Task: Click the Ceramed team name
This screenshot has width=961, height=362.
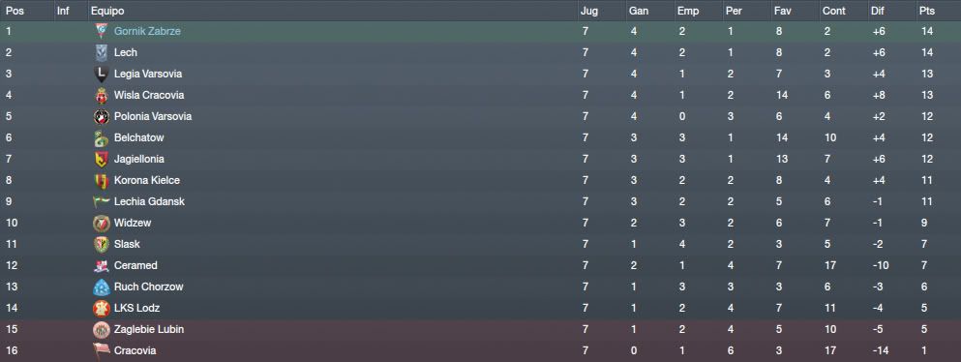Action: click(x=135, y=265)
